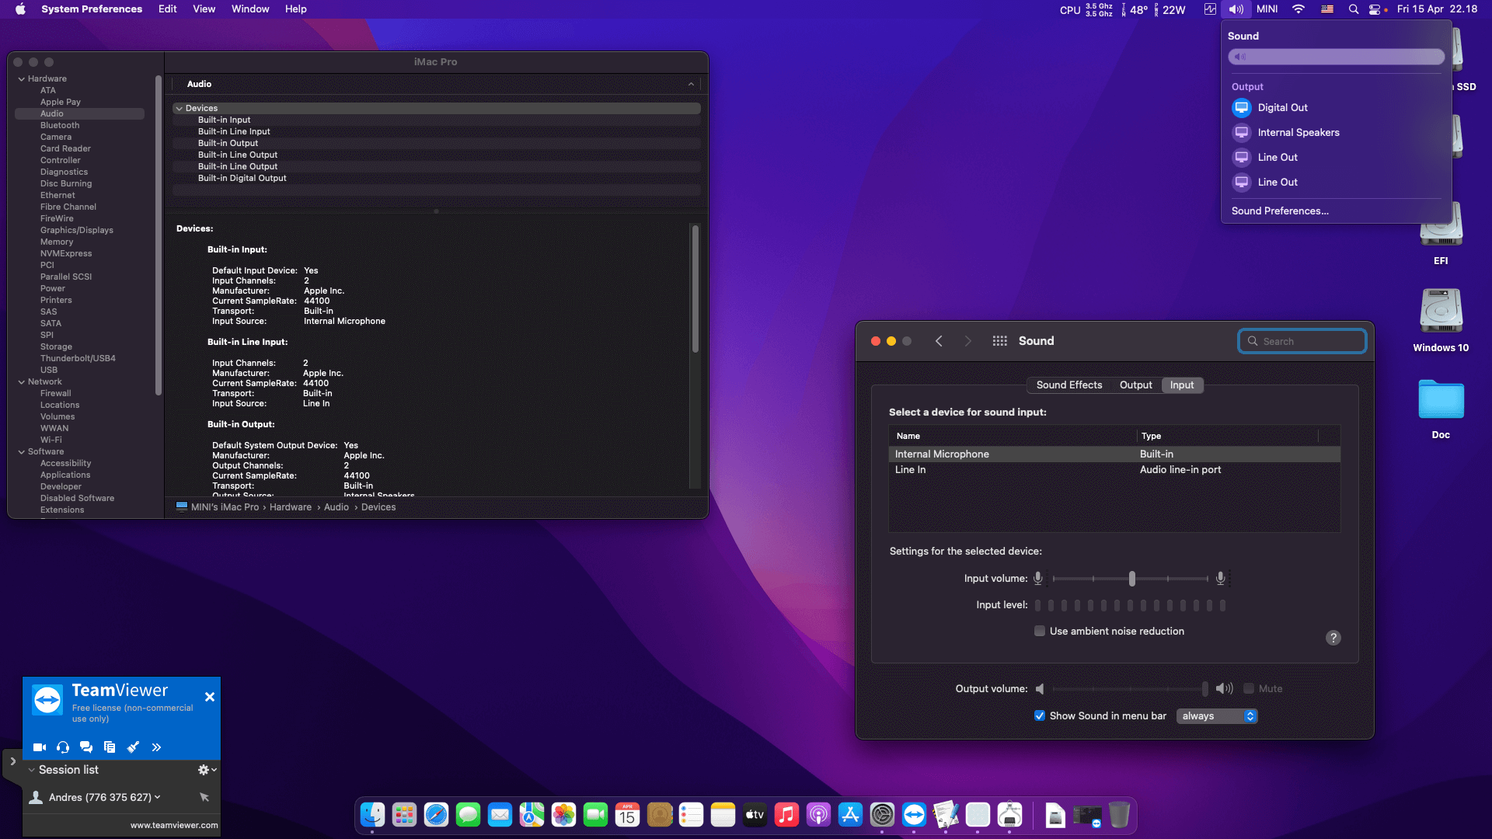1492x839 pixels.
Task: Click the Sound volume icon in menu bar
Action: click(1236, 9)
